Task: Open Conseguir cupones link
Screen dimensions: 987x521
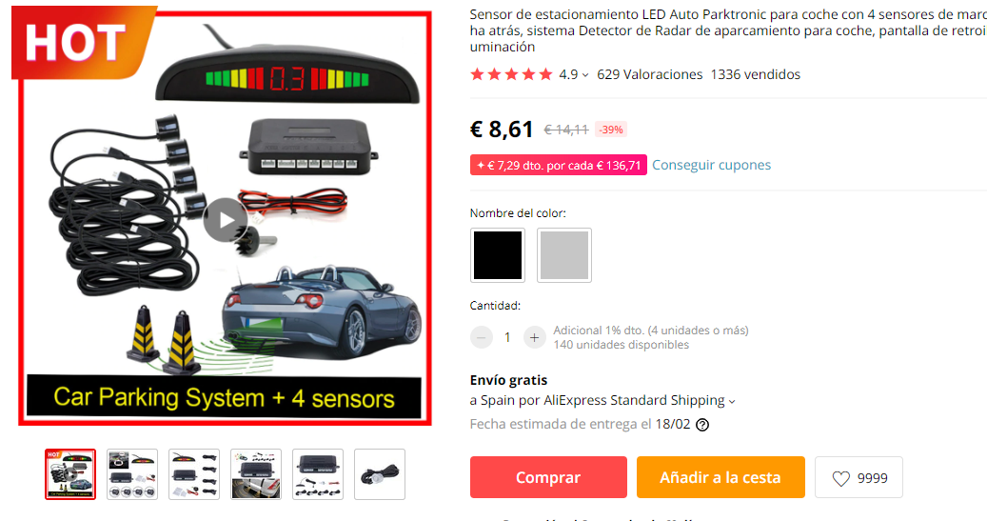Action: click(711, 165)
